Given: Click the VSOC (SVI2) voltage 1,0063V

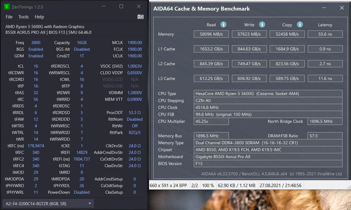Looking at the screenshot, I should coord(135,66).
